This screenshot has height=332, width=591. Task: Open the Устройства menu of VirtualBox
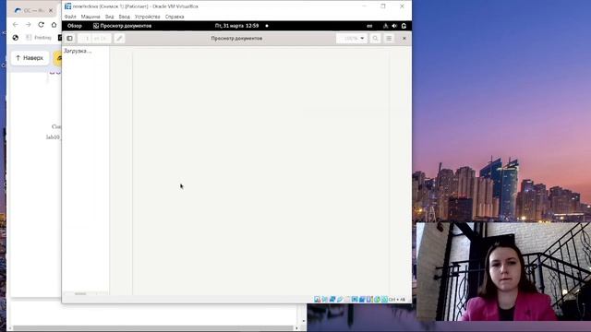pyautogui.click(x=148, y=17)
